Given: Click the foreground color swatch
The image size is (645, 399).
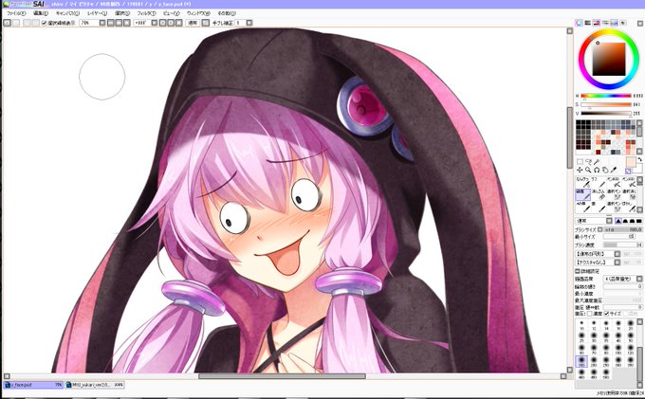Looking at the screenshot, I should 631,162.
